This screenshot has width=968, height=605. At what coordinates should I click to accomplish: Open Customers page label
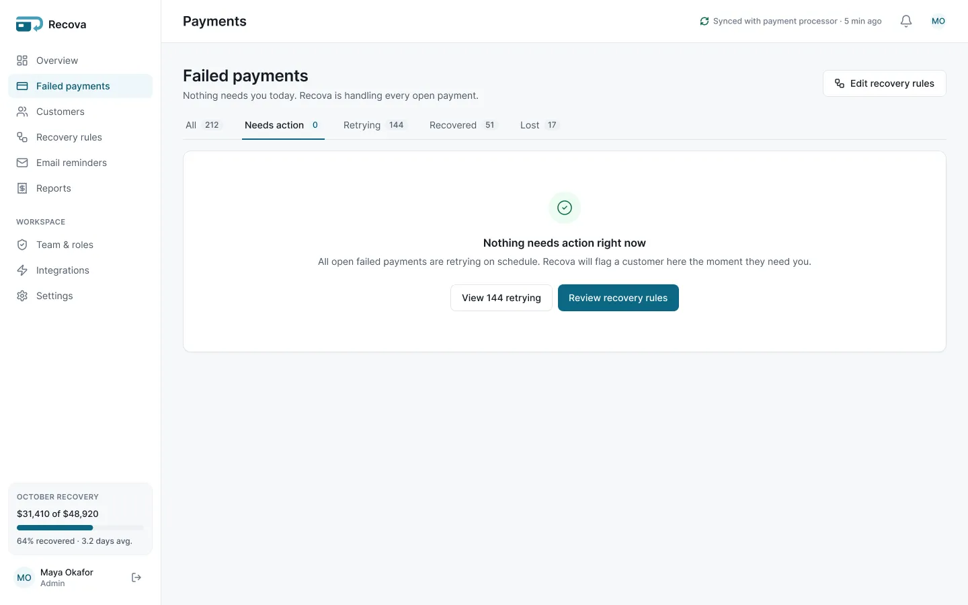61,112
